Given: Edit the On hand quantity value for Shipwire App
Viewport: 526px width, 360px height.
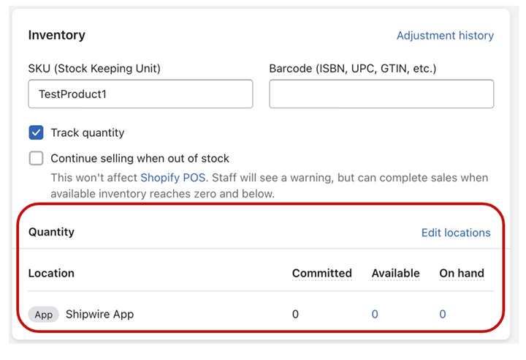Looking at the screenshot, I should click(443, 315).
